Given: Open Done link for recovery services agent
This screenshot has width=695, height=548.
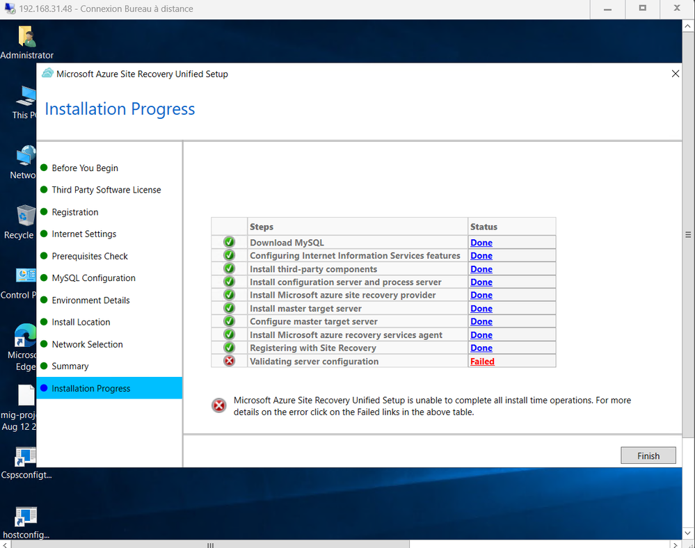Looking at the screenshot, I should (481, 335).
